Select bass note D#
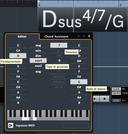The width and height of the screenshot is (128, 134). (x=79, y=61)
